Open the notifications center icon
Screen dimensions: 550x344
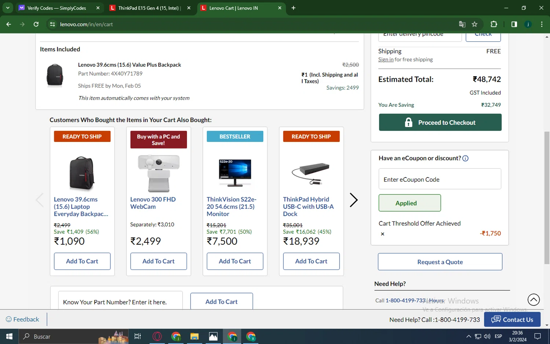pyautogui.click(x=538, y=336)
